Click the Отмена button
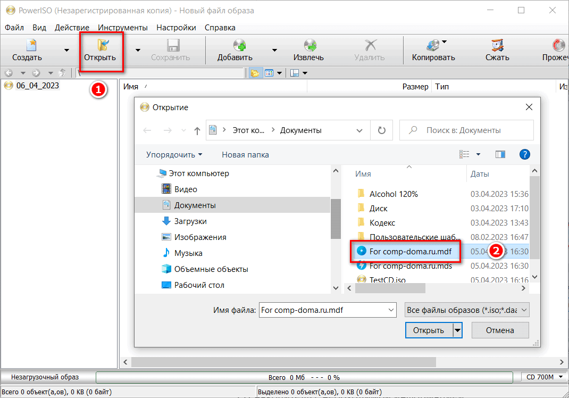The height and width of the screenshot is (398, 569). click(500, 330)
